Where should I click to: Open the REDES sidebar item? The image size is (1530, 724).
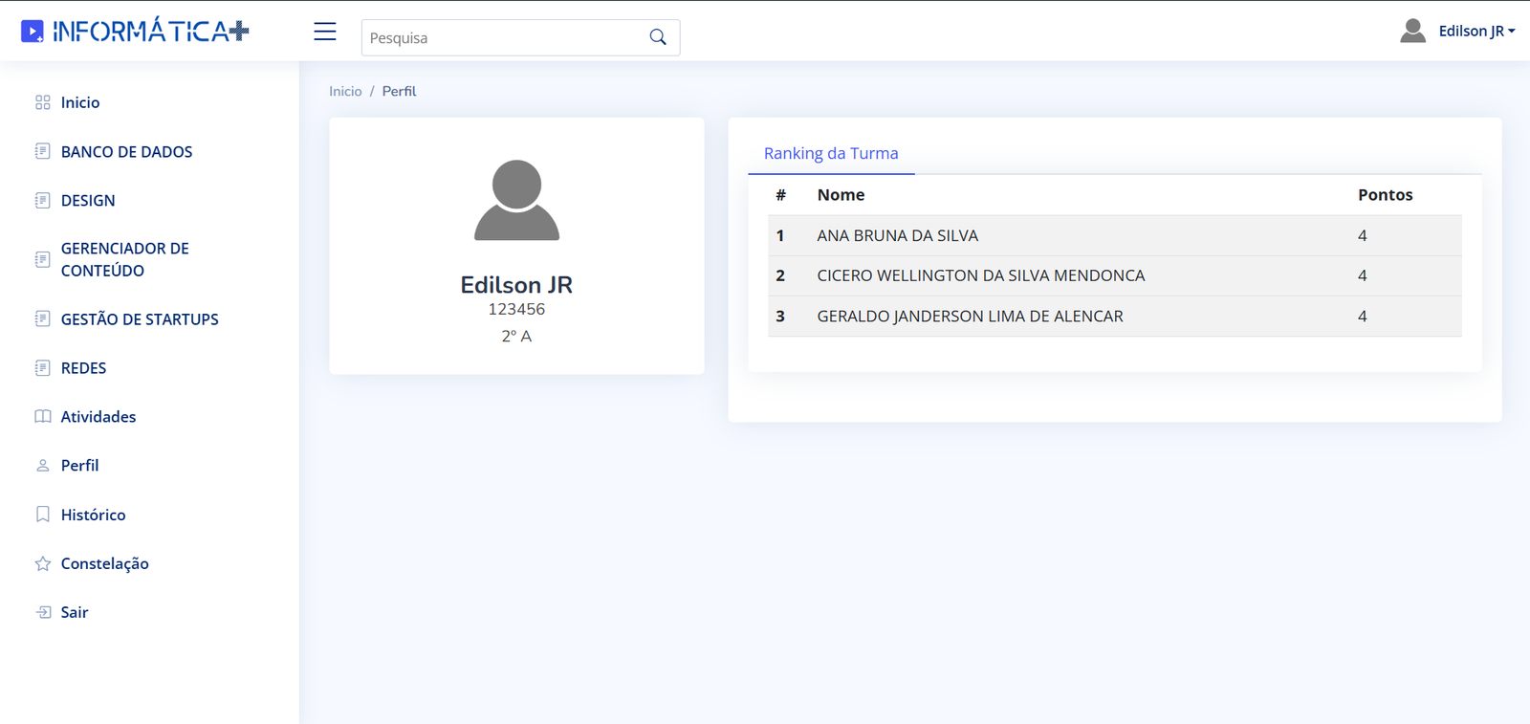pyautogui.click(x=83, y=368)
